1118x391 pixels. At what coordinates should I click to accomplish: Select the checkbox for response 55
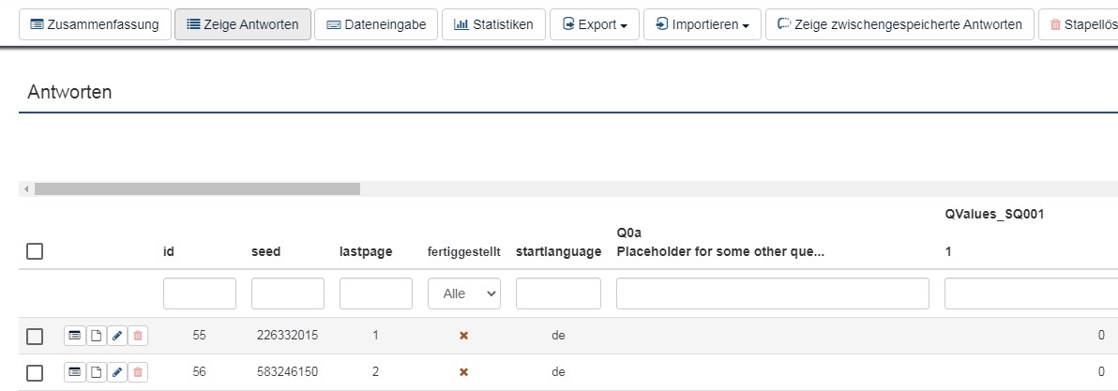pyautogui.click(x=35, y=337)
